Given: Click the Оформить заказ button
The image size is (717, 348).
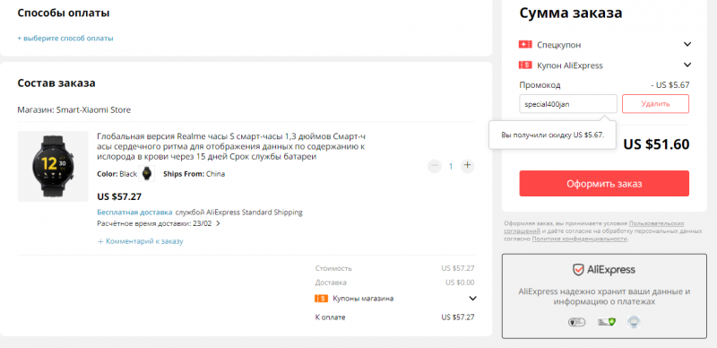Looking at the screenshot, I should click(604, 184).
